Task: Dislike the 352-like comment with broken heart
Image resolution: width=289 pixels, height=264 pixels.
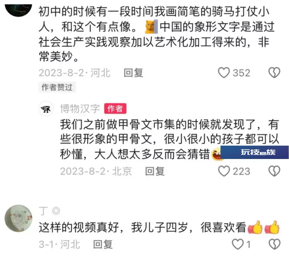Action: tap(274, 72)
